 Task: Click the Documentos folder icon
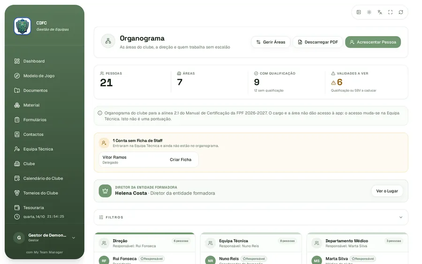[17, 91]
